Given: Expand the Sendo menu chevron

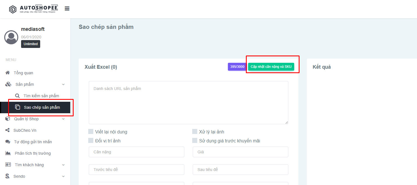Looking at the screenshot, I should (63, 176).
